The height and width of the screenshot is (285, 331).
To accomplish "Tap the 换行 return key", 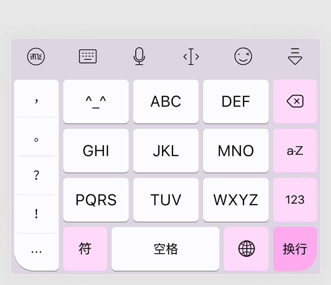I will [x=295, y=249].
